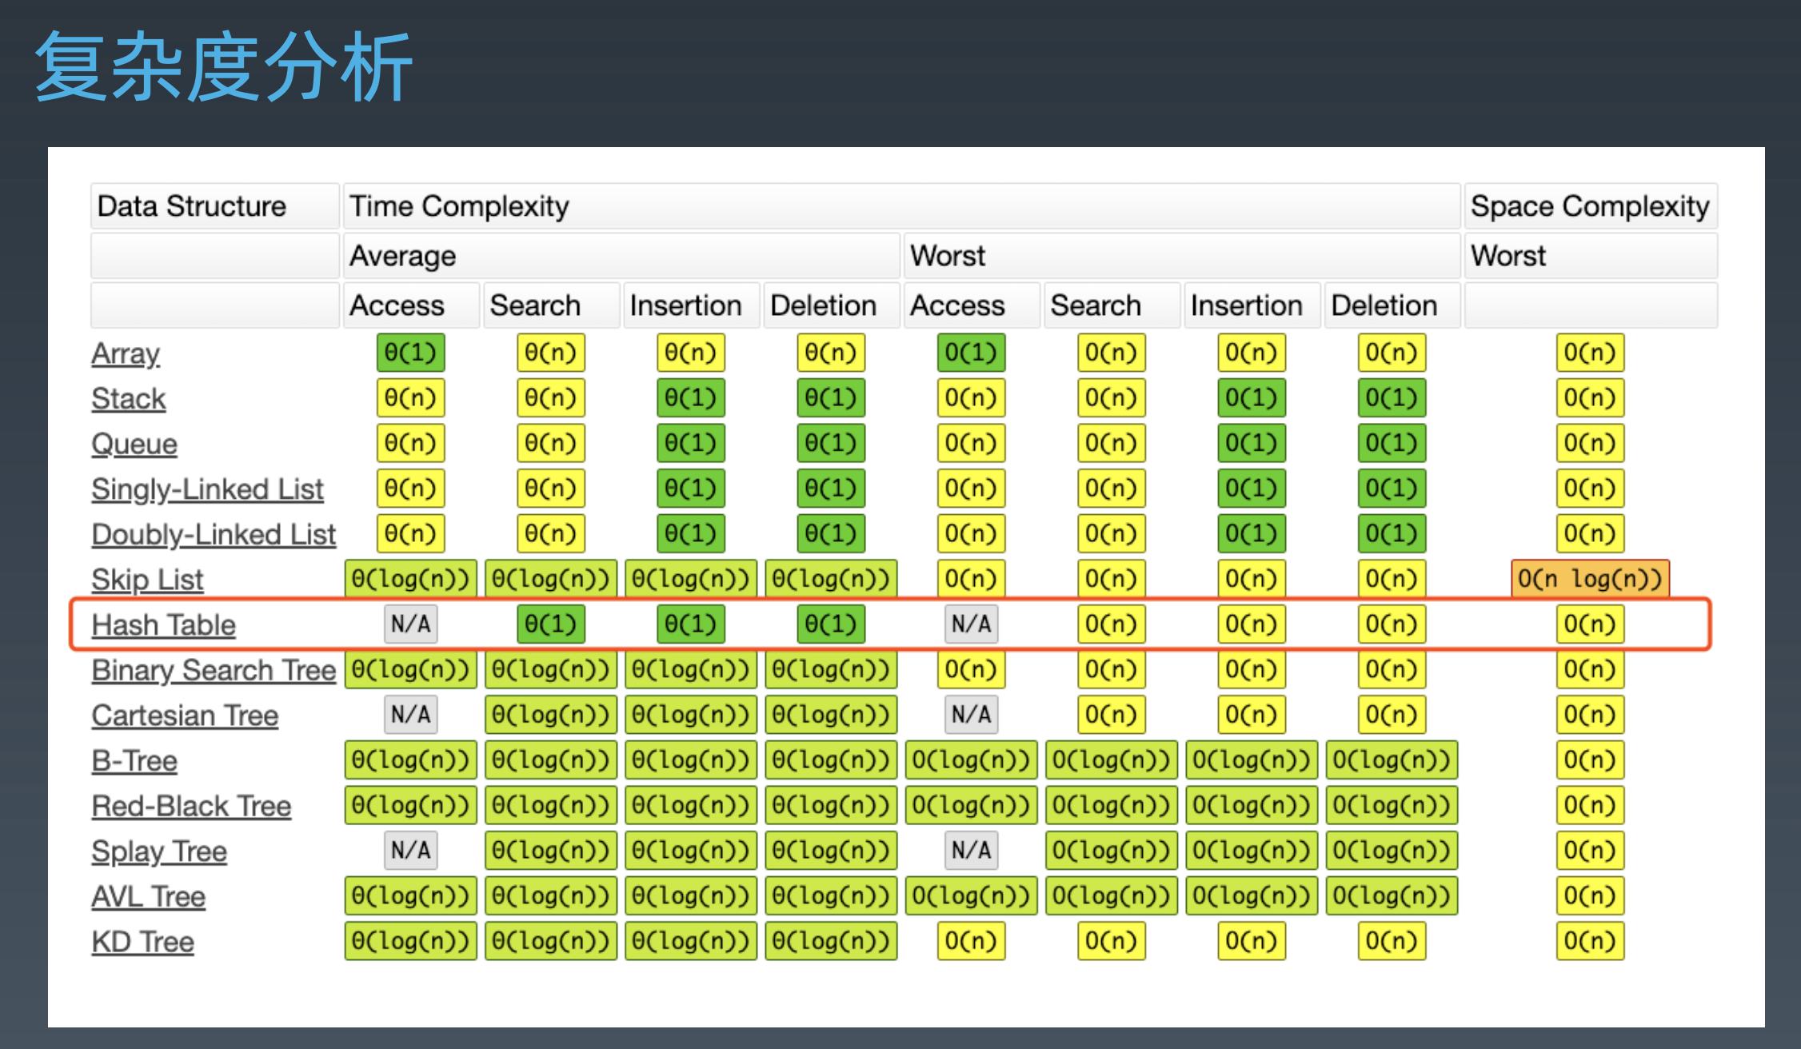Image resolution: width=1801 pixels, height=1049 pixels.
Task: Click the Skip List link
Action: (147, 579)
